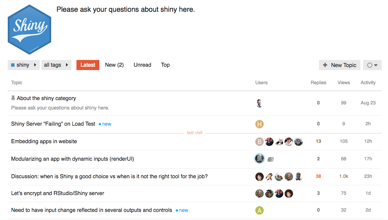Click the pin icon beside About the shiny category

click(x=13, y=98)
